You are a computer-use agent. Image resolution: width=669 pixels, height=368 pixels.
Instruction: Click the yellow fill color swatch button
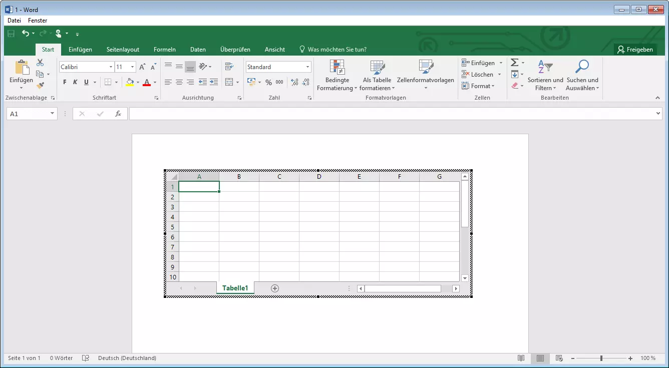tap(130, 82)
